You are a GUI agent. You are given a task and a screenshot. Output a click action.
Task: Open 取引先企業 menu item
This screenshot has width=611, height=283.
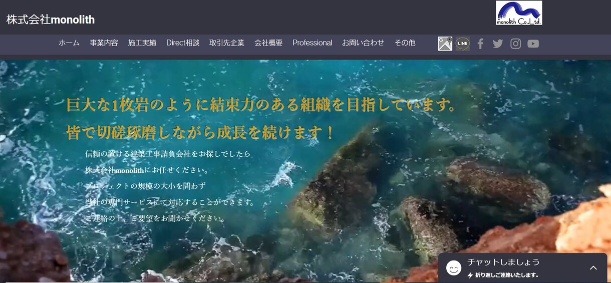tap(227, 43)
